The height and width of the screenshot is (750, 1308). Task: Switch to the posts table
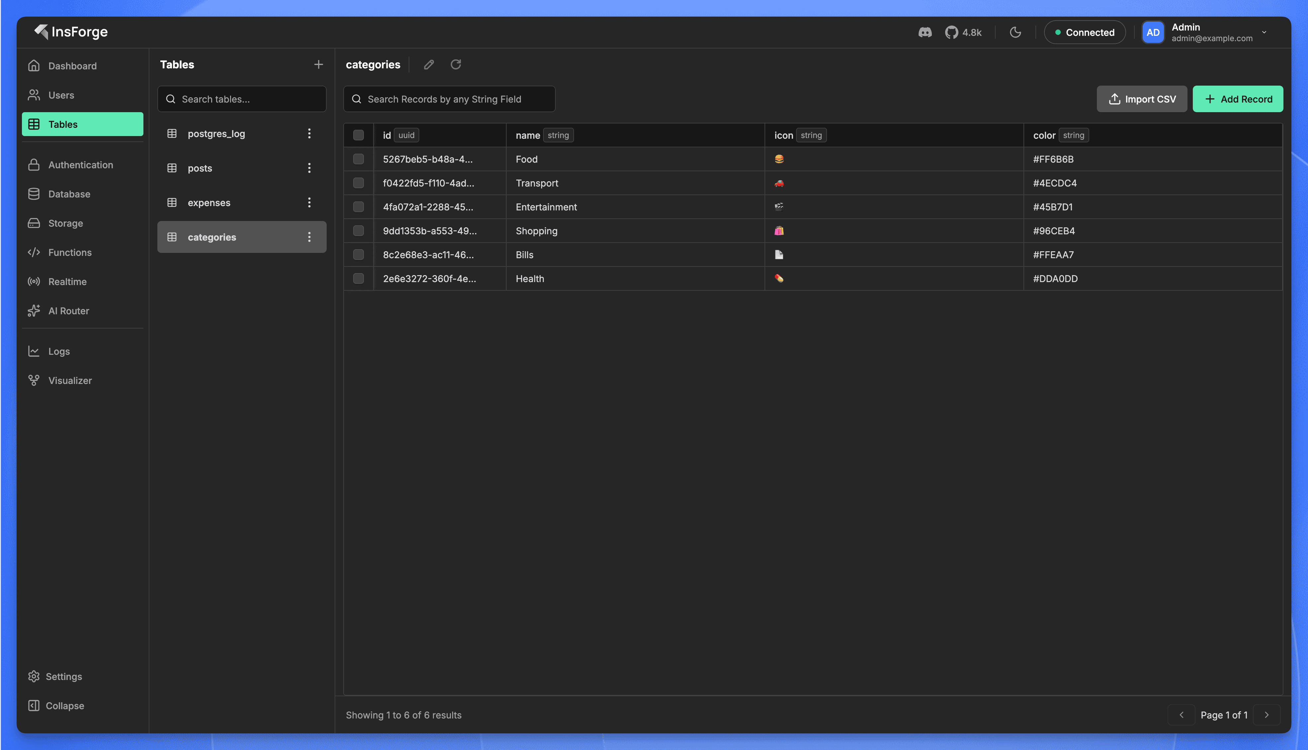click(x=200, y=168)
